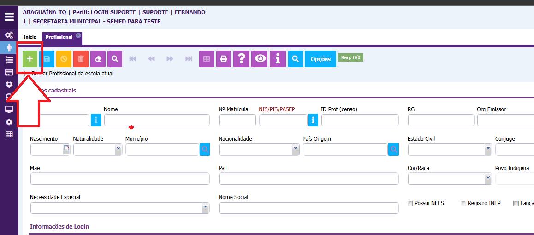Viewport: 534px width, 235px height.
Task: Close the Profissional tab
Action: point(78,35)
